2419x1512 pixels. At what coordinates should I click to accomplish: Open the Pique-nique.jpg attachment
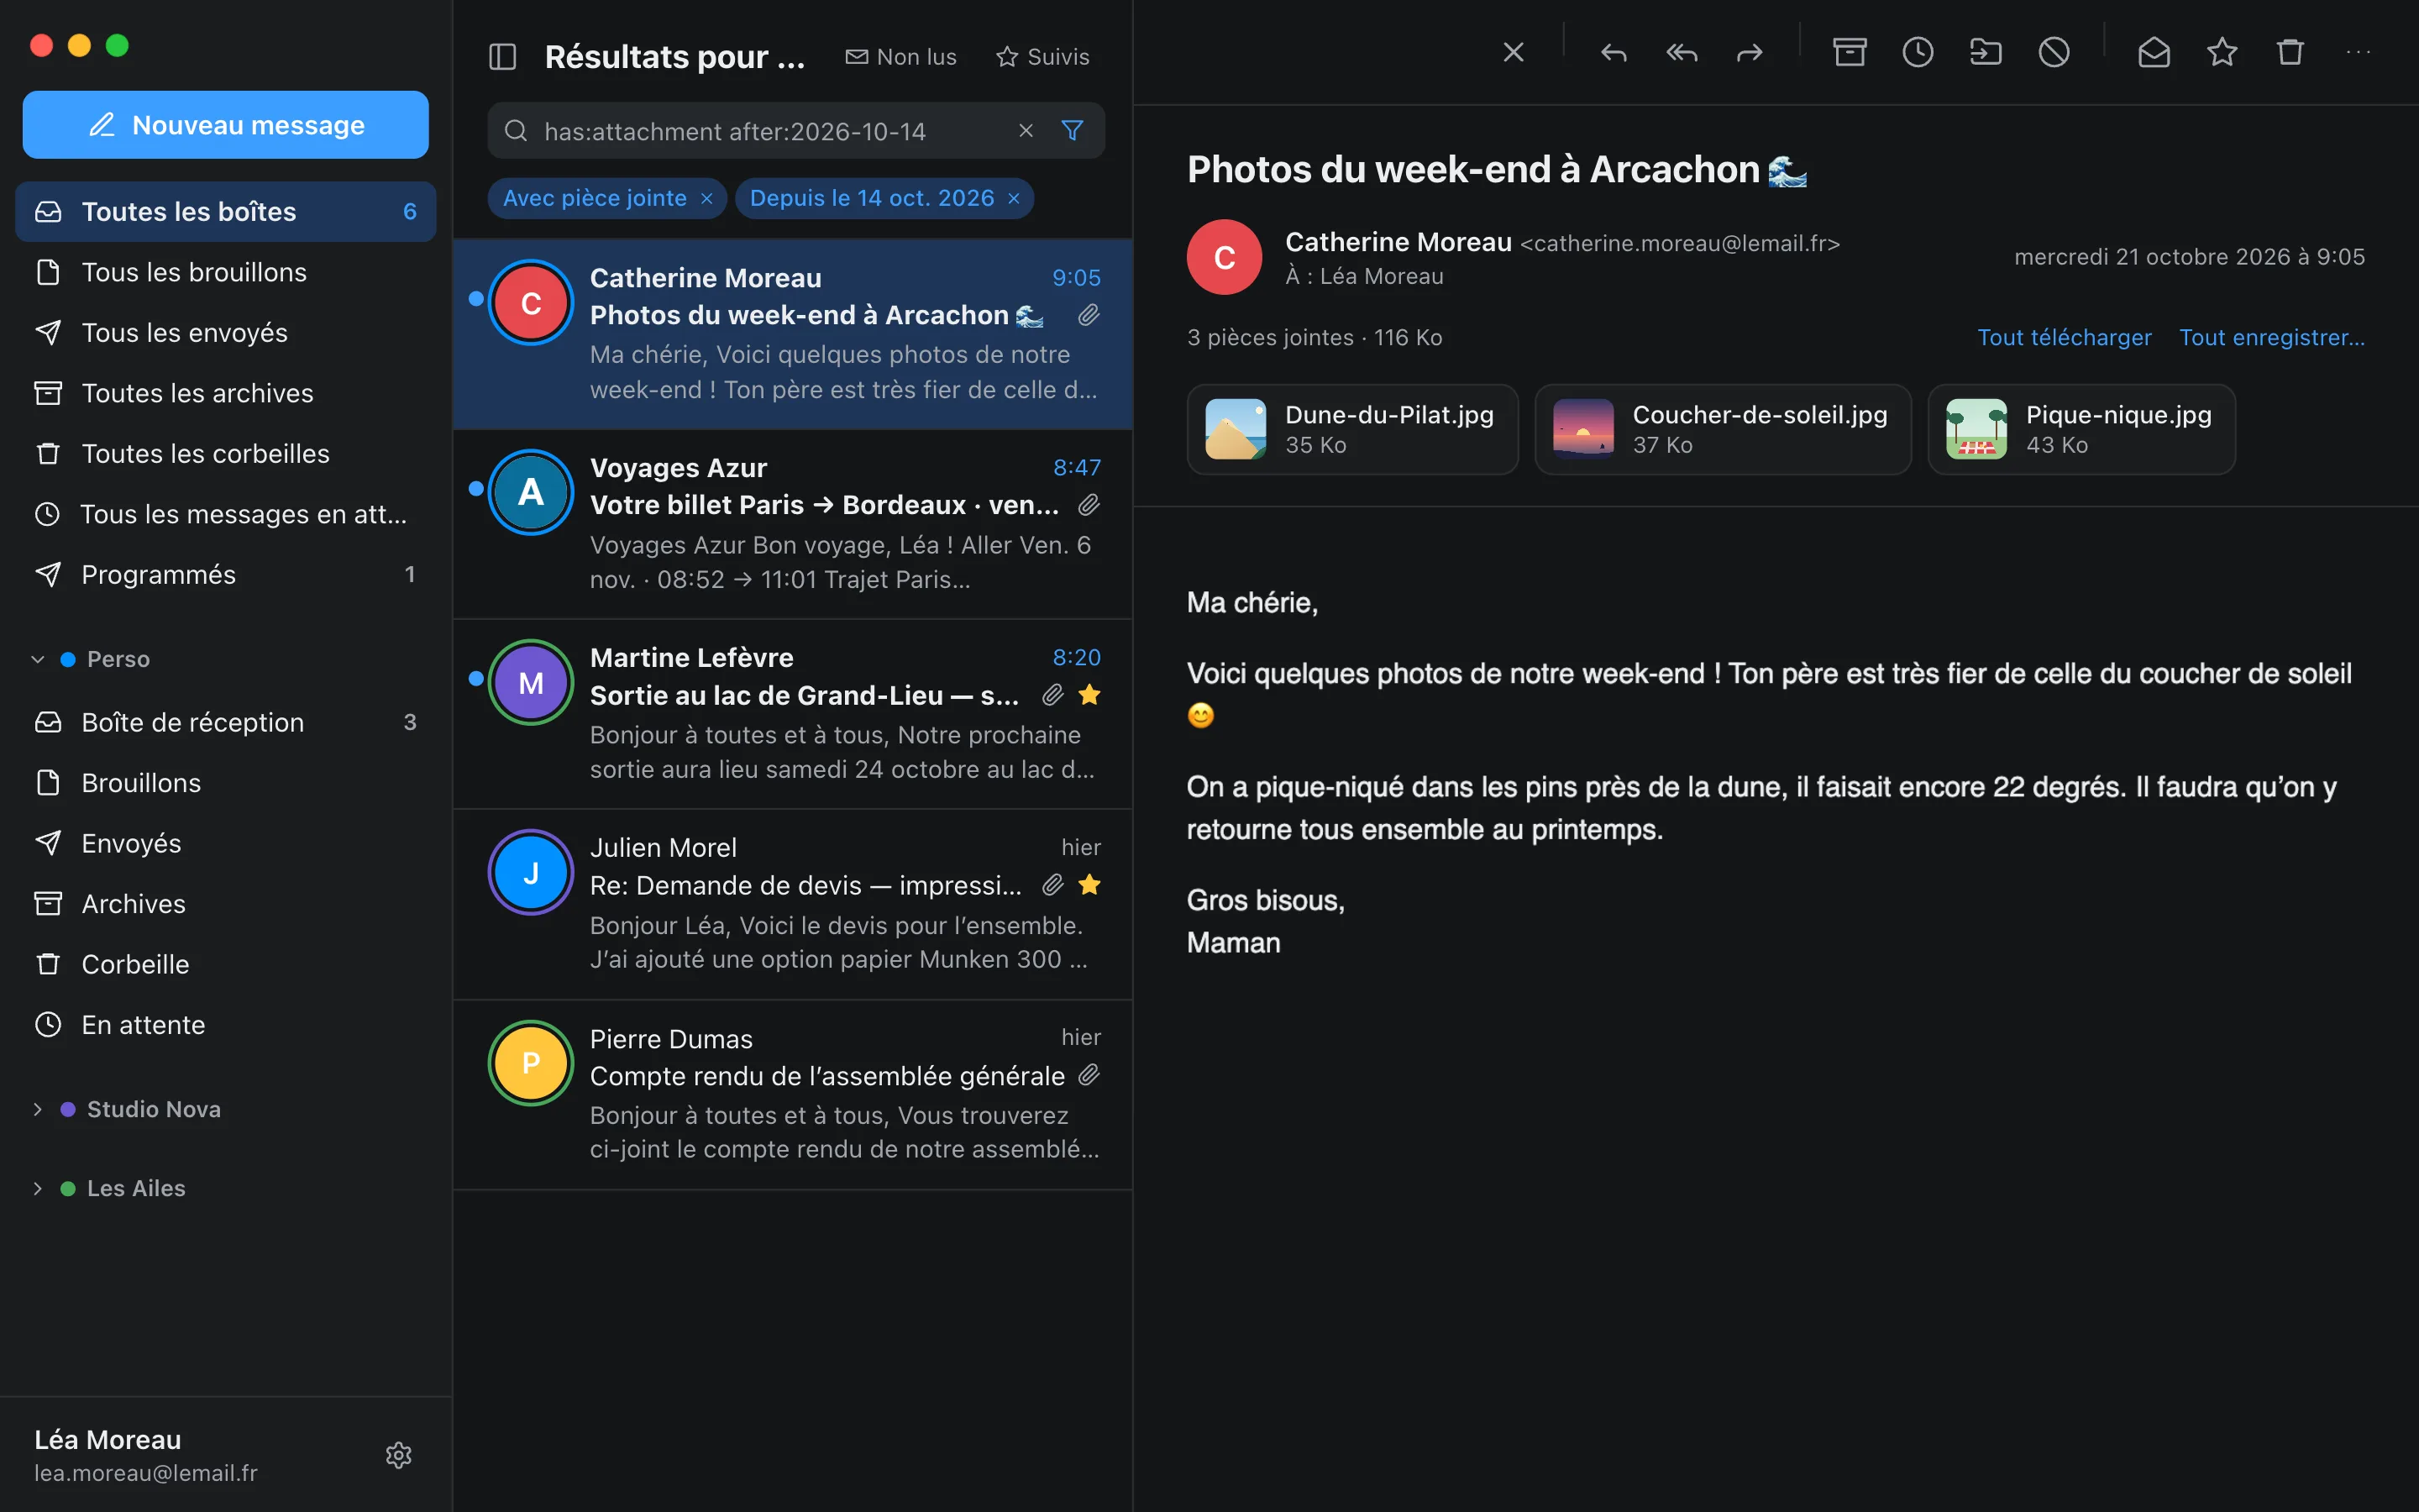coord(2081,430)
